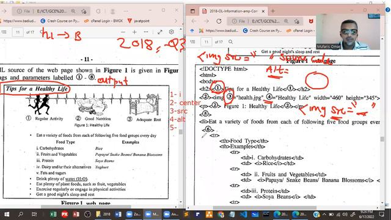Open tab actions menu in right window
391x220 pixels.
coord(192,11)
